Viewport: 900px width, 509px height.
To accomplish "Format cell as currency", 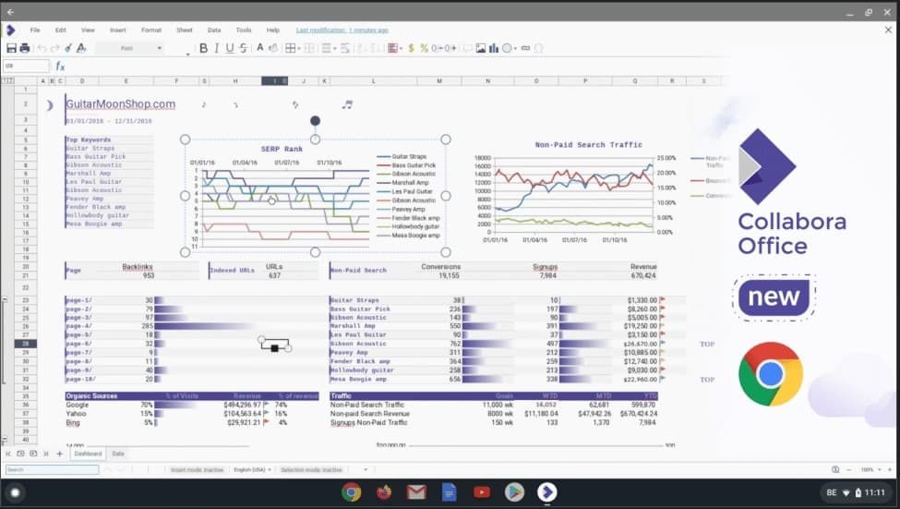I will [411, 48].
